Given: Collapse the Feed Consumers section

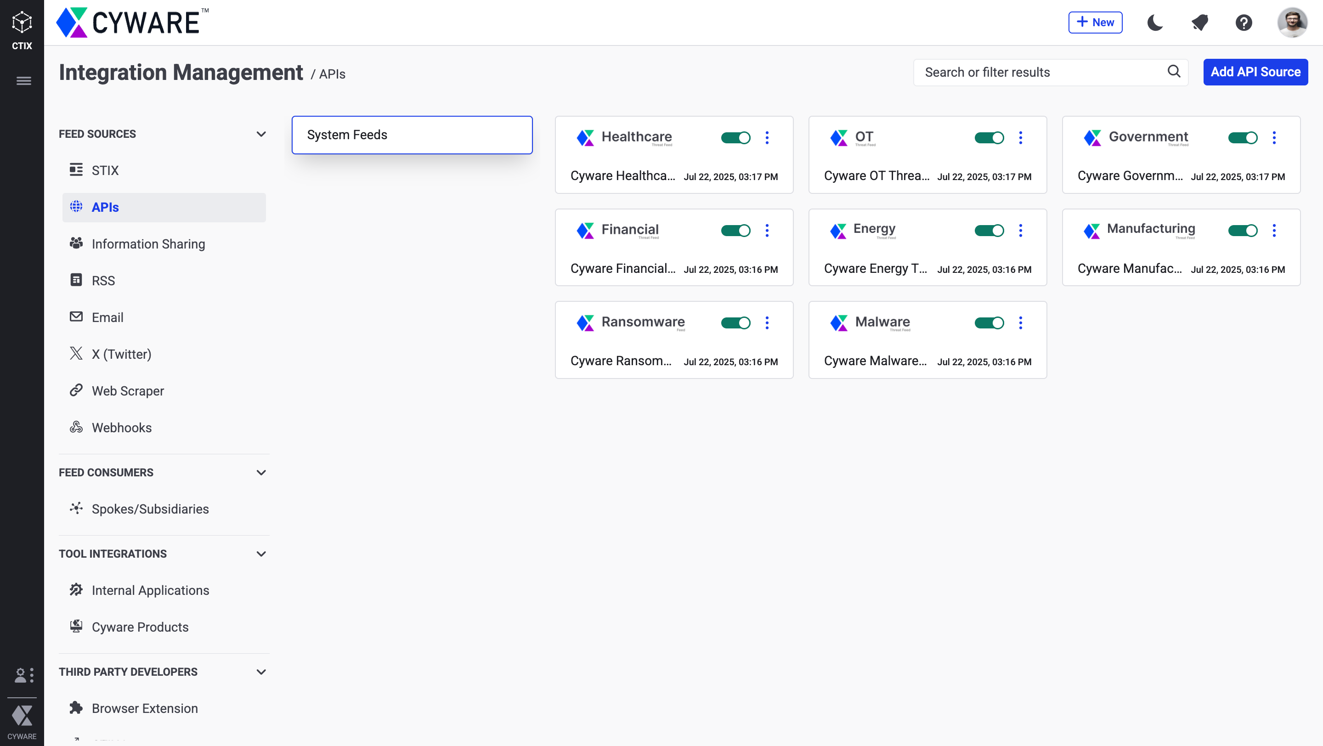Looking at the screenshot, I should tap(261, 472).
